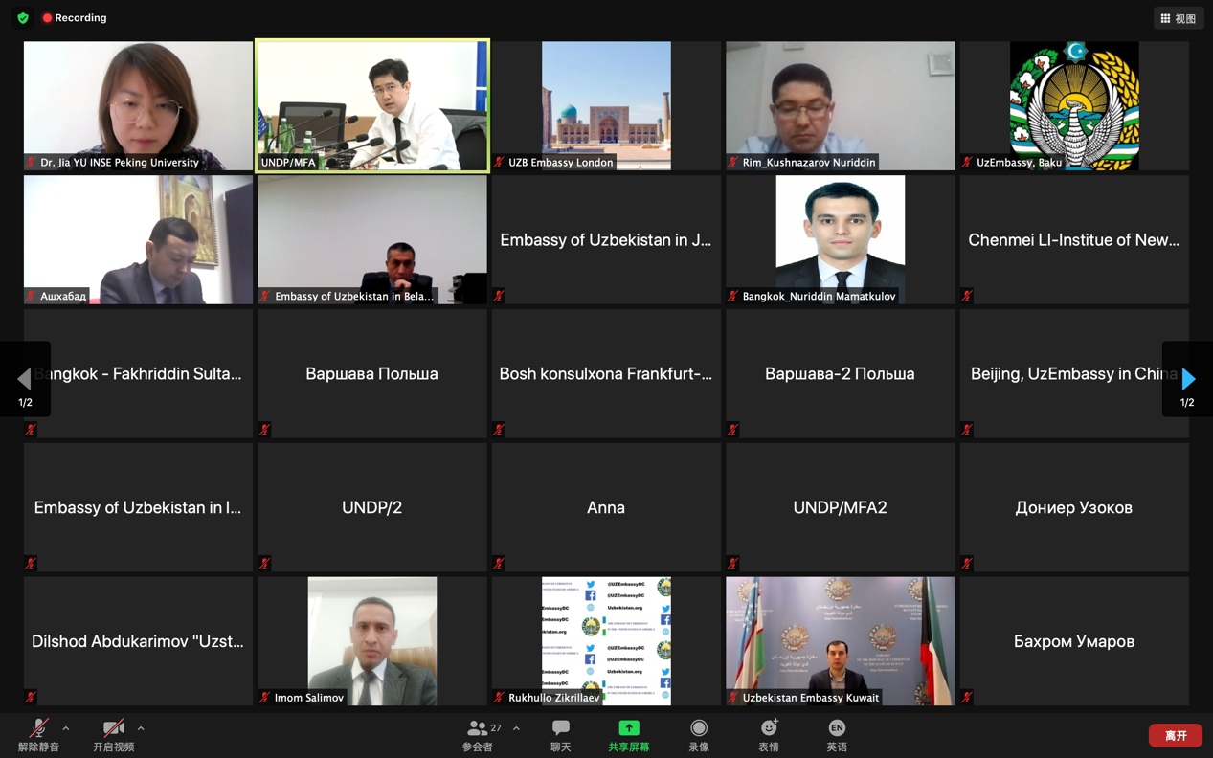Click muted mic icon on Бахром Умаров tile
The width and height of the screenshot is (1213, 758).
967,698
